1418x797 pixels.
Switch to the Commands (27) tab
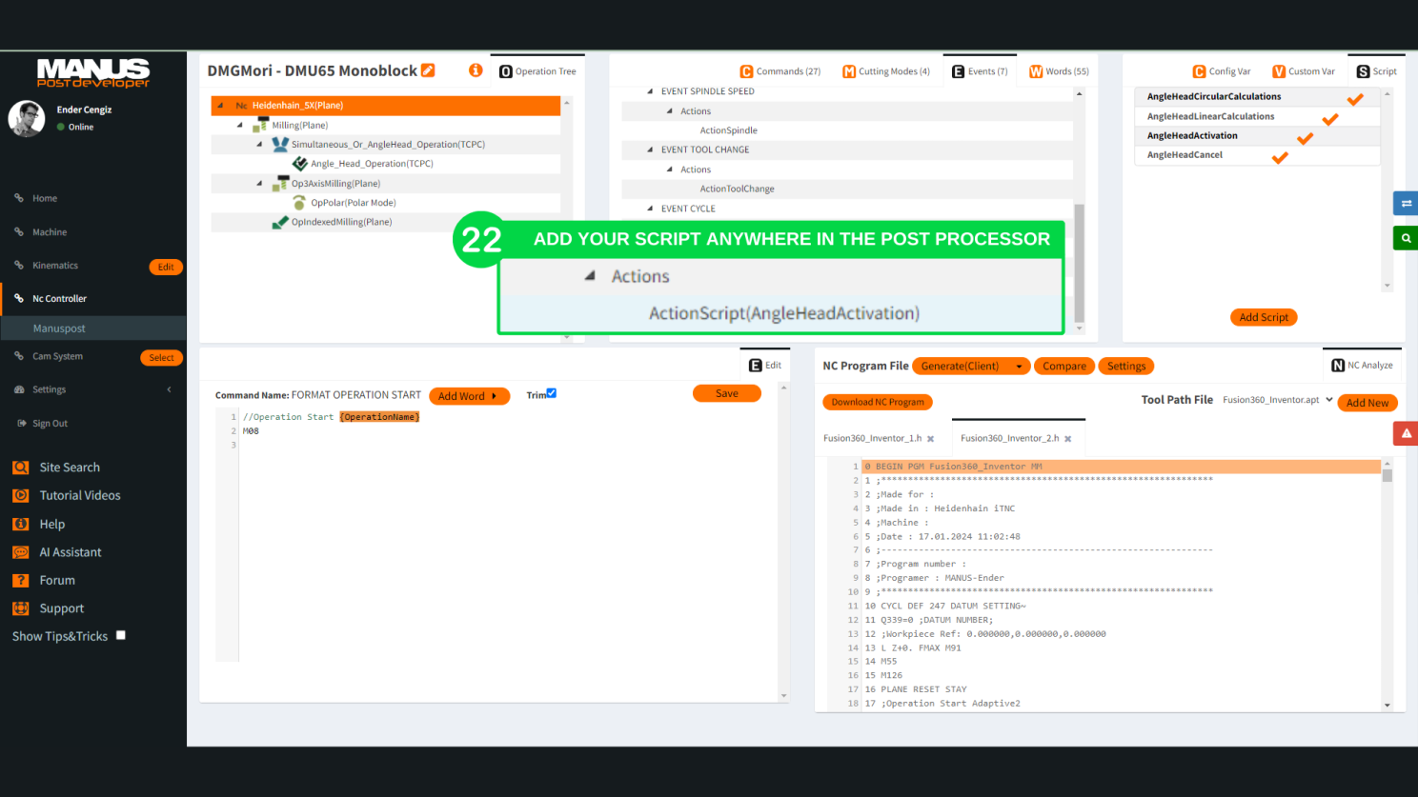780,71
